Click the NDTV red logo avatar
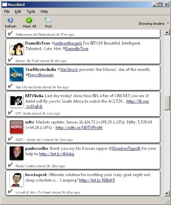Screen dimensions: 171x205 (17, 127)
